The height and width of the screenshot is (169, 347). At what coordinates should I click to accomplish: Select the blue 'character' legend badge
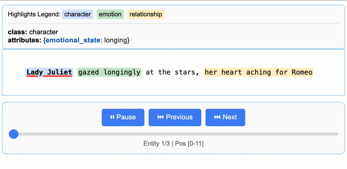pos(77,14)
